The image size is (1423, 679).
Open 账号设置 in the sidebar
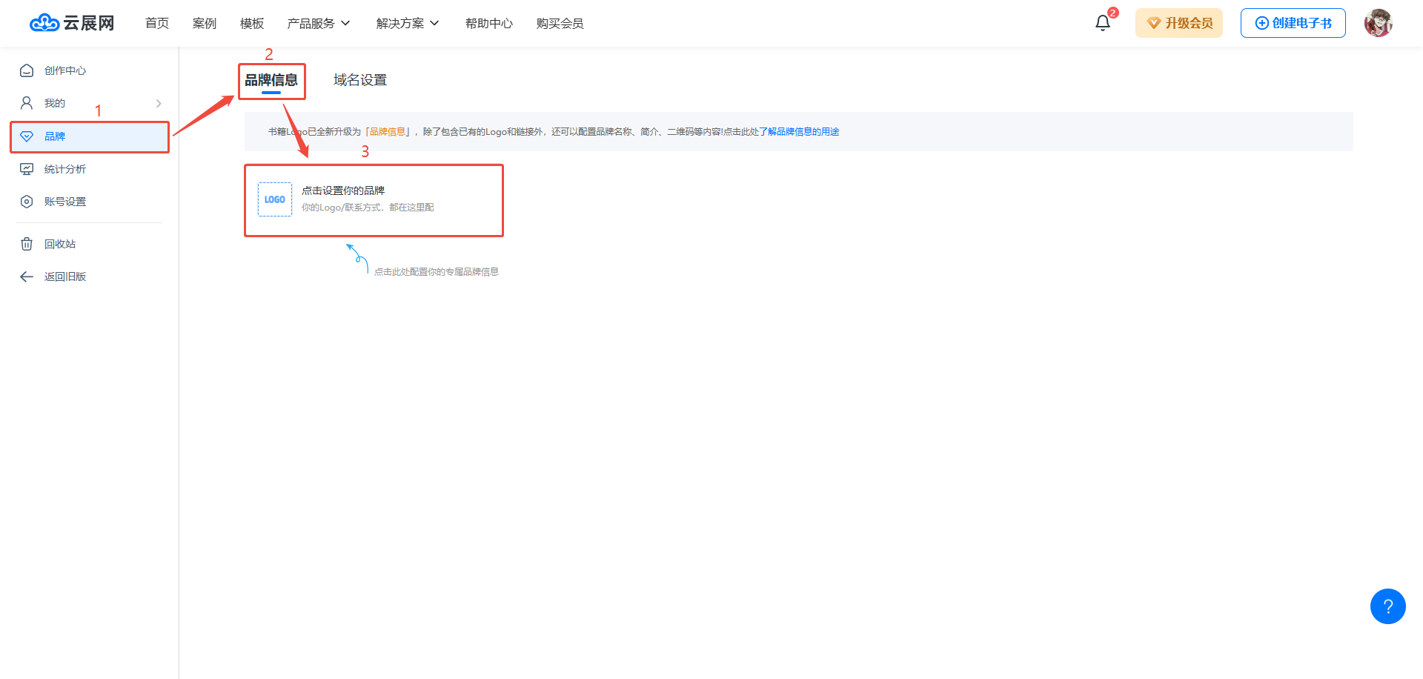point(64,202)
